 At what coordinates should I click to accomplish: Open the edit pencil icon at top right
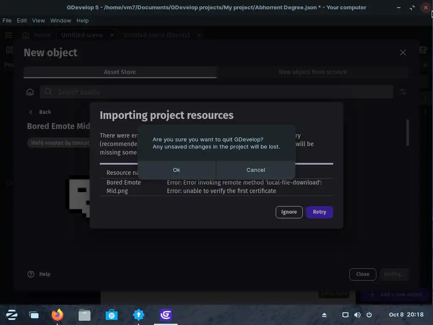tap(423, 50)
